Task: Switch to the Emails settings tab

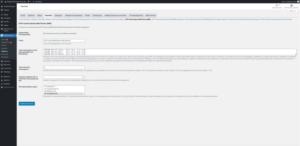Action: pos(87,15)
